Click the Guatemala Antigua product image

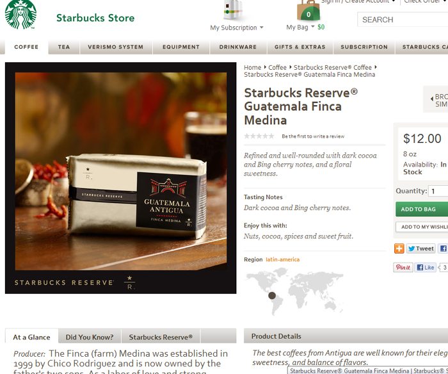[120, 171]
